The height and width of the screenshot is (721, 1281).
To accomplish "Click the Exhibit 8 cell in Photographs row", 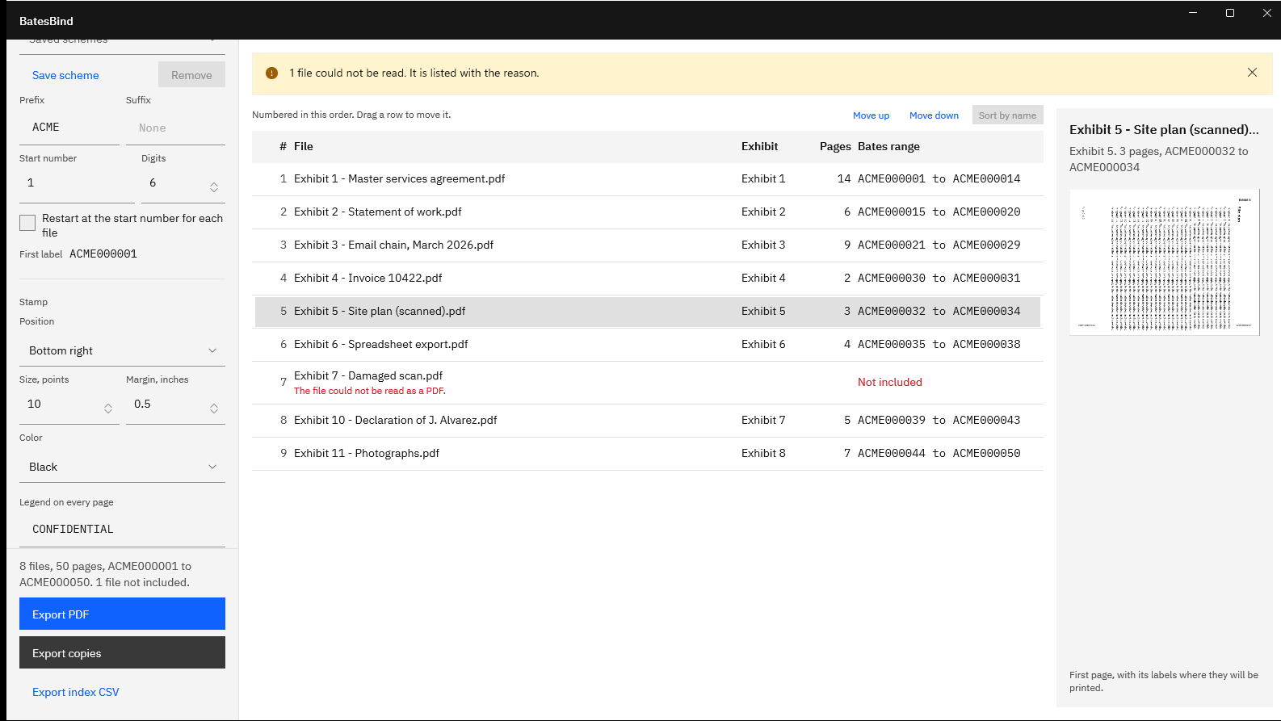I will (x=763, y=453).
